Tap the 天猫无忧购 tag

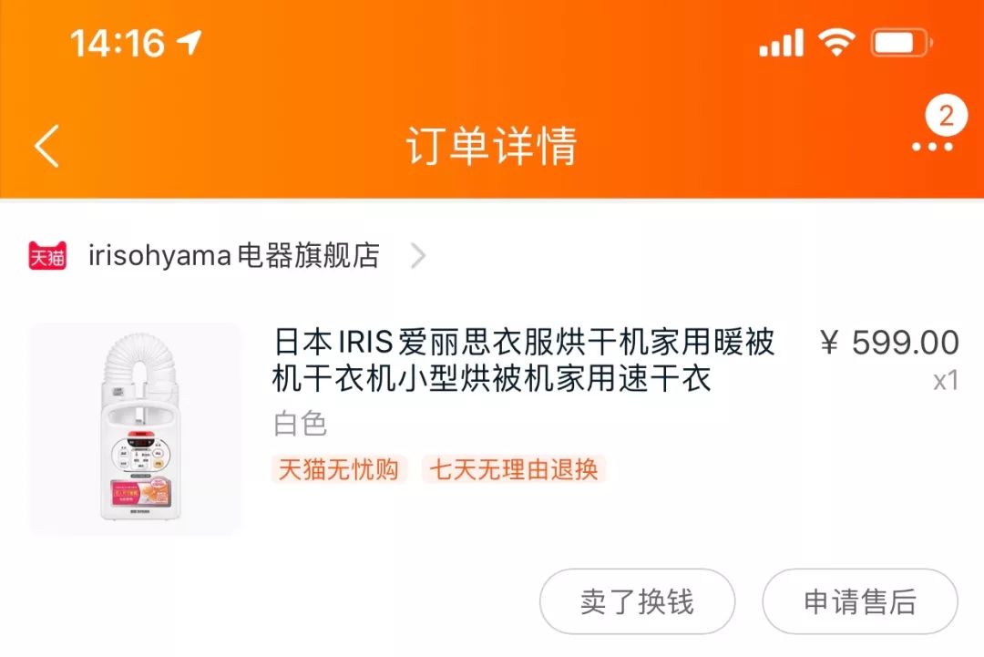coord(339,469)
